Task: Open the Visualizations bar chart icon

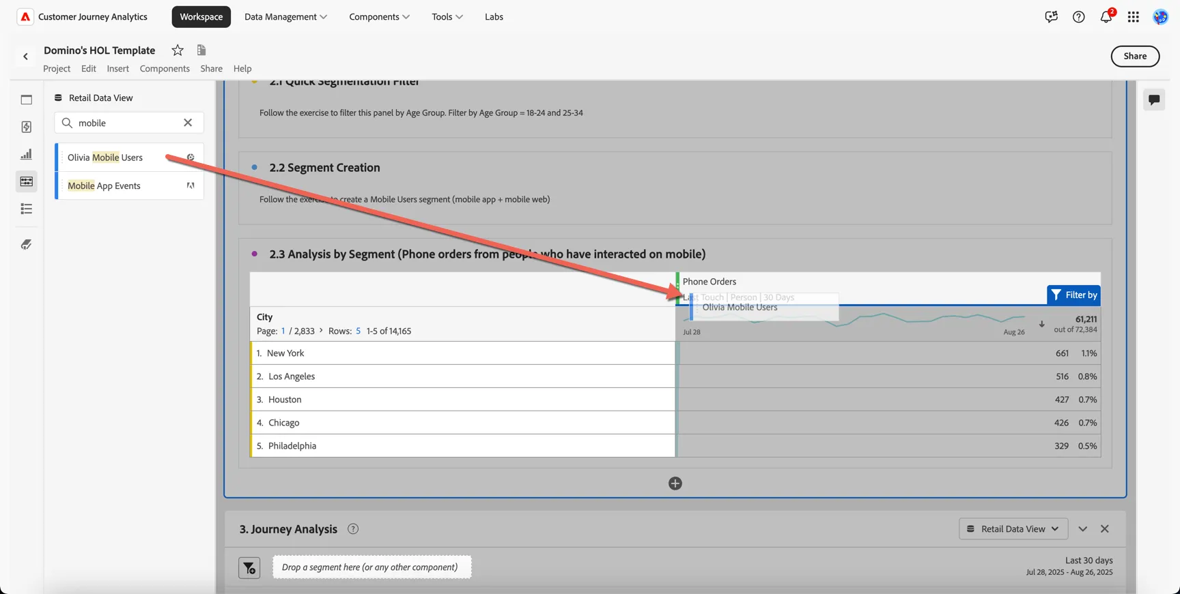Action: 27,154
